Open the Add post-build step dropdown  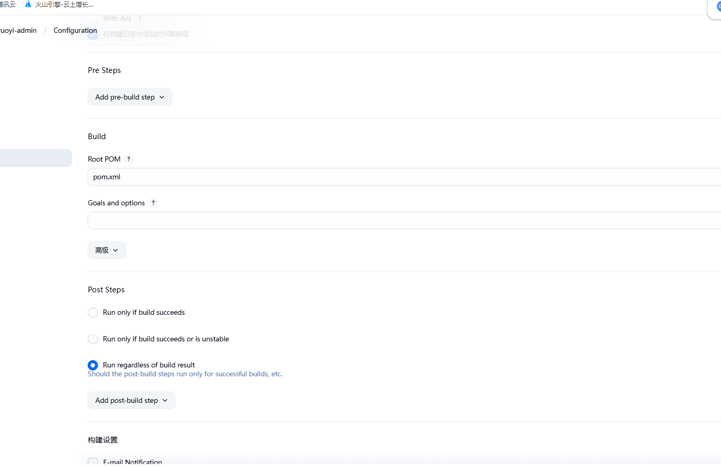coord(131,400)
